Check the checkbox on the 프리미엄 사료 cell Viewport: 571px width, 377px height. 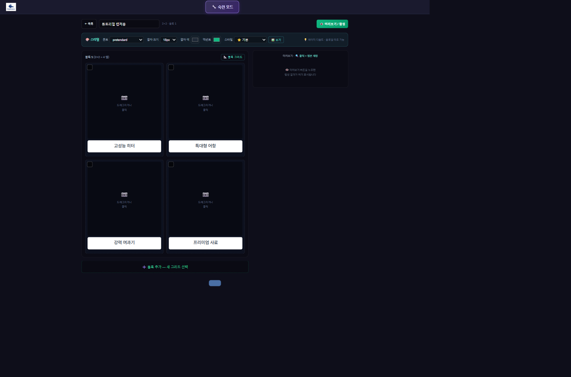[171, 164]
